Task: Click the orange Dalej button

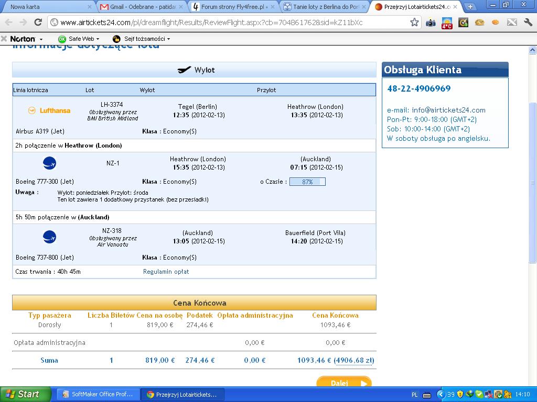Action: coord(344,382)
